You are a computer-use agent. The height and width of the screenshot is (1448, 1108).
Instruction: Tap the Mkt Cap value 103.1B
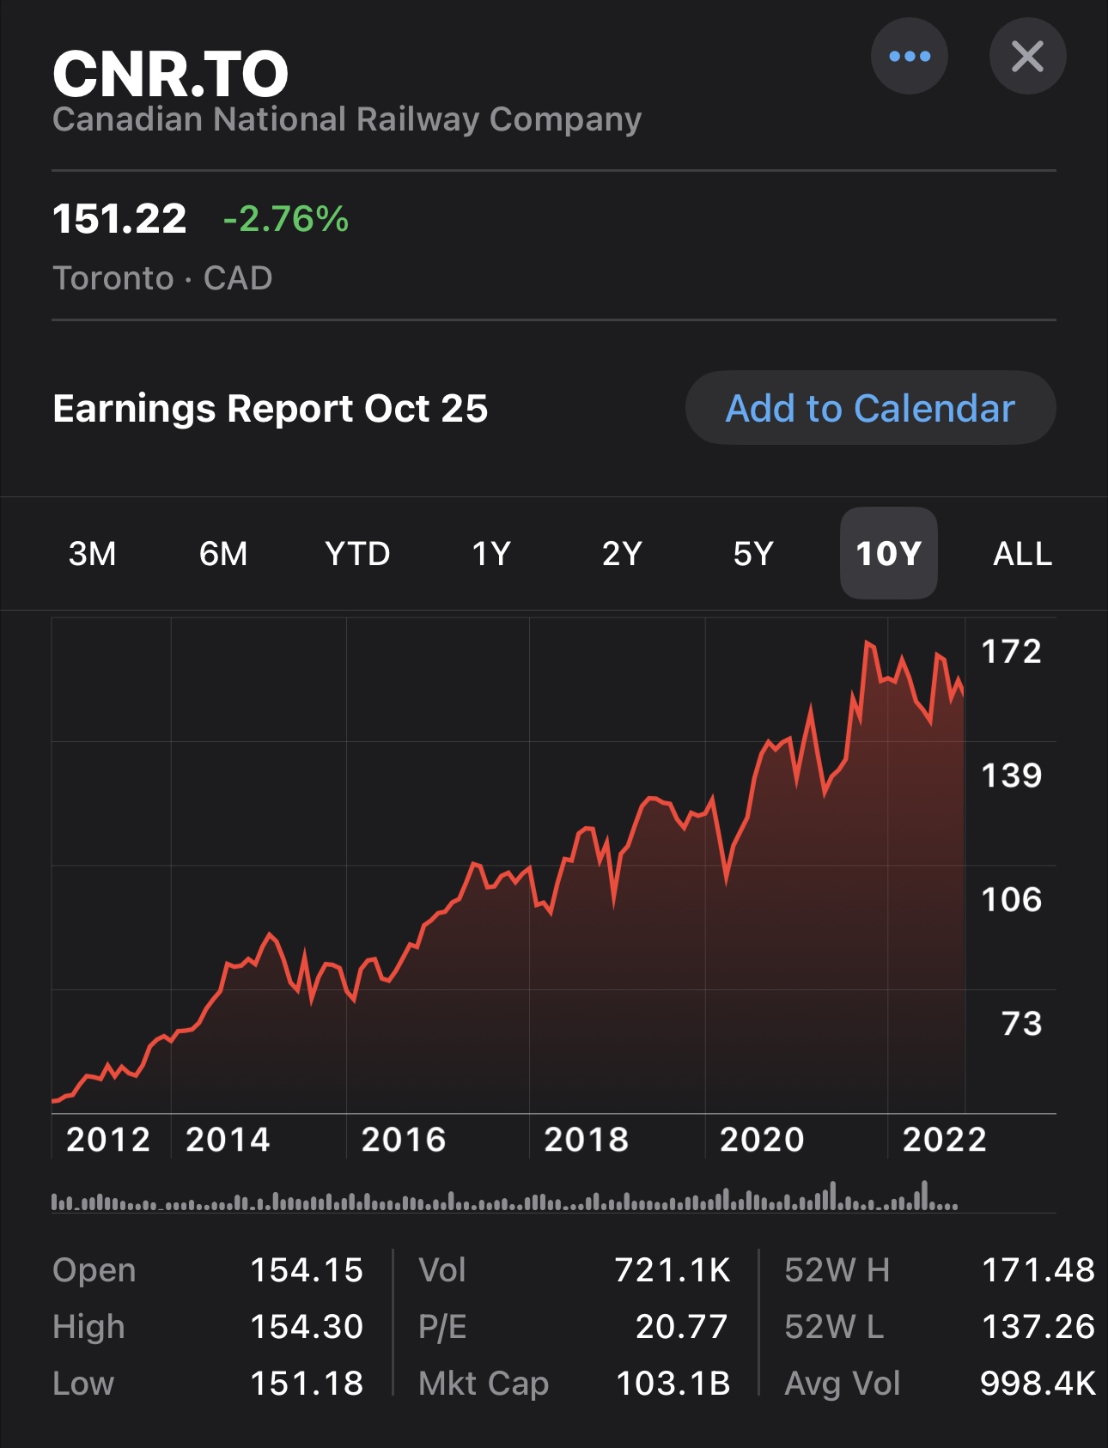pos(673,1384)
